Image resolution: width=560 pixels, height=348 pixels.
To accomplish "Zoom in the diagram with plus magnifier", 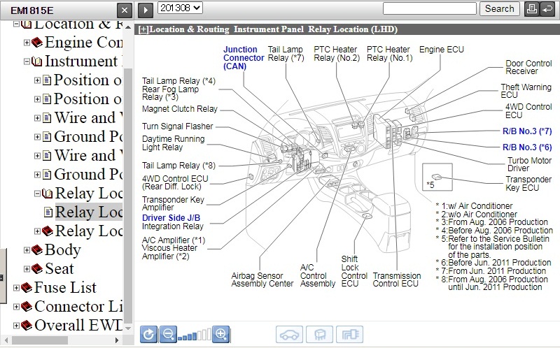I will pyautogui.click(x=221, y=334).
